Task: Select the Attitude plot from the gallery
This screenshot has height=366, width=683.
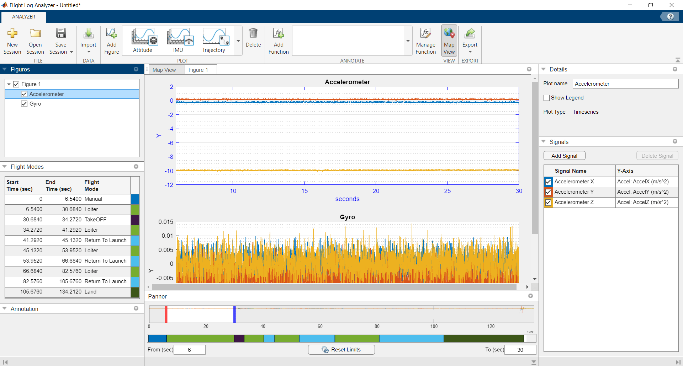Action: point(143,39)
